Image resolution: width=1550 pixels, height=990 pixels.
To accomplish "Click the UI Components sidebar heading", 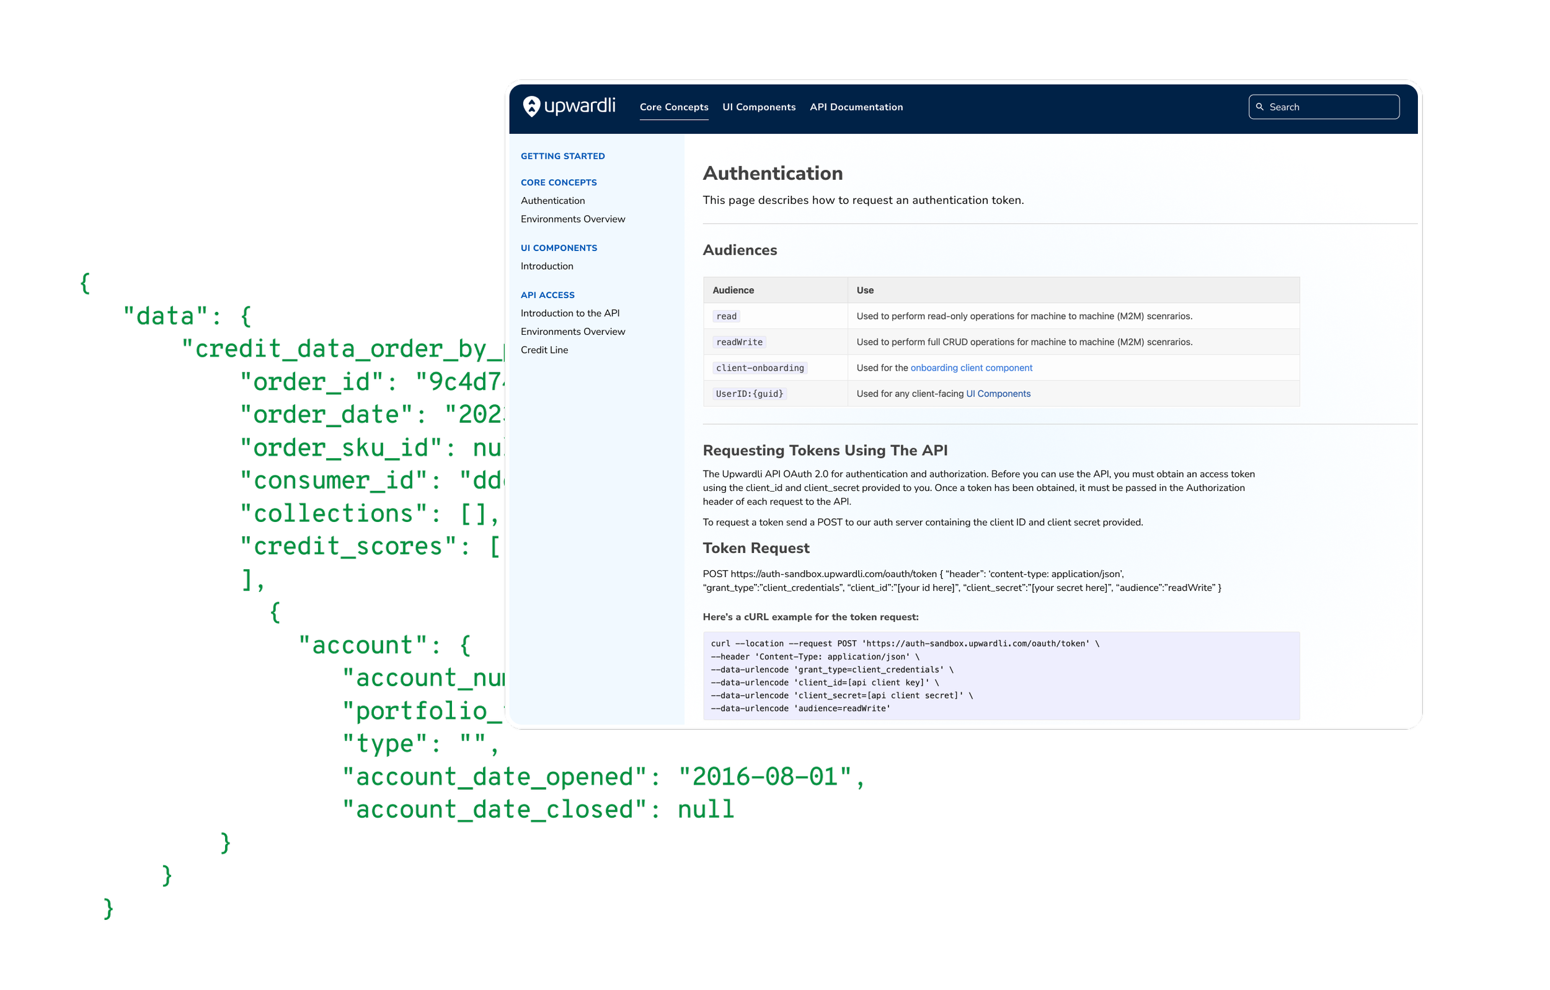I will tap(558, 248).
